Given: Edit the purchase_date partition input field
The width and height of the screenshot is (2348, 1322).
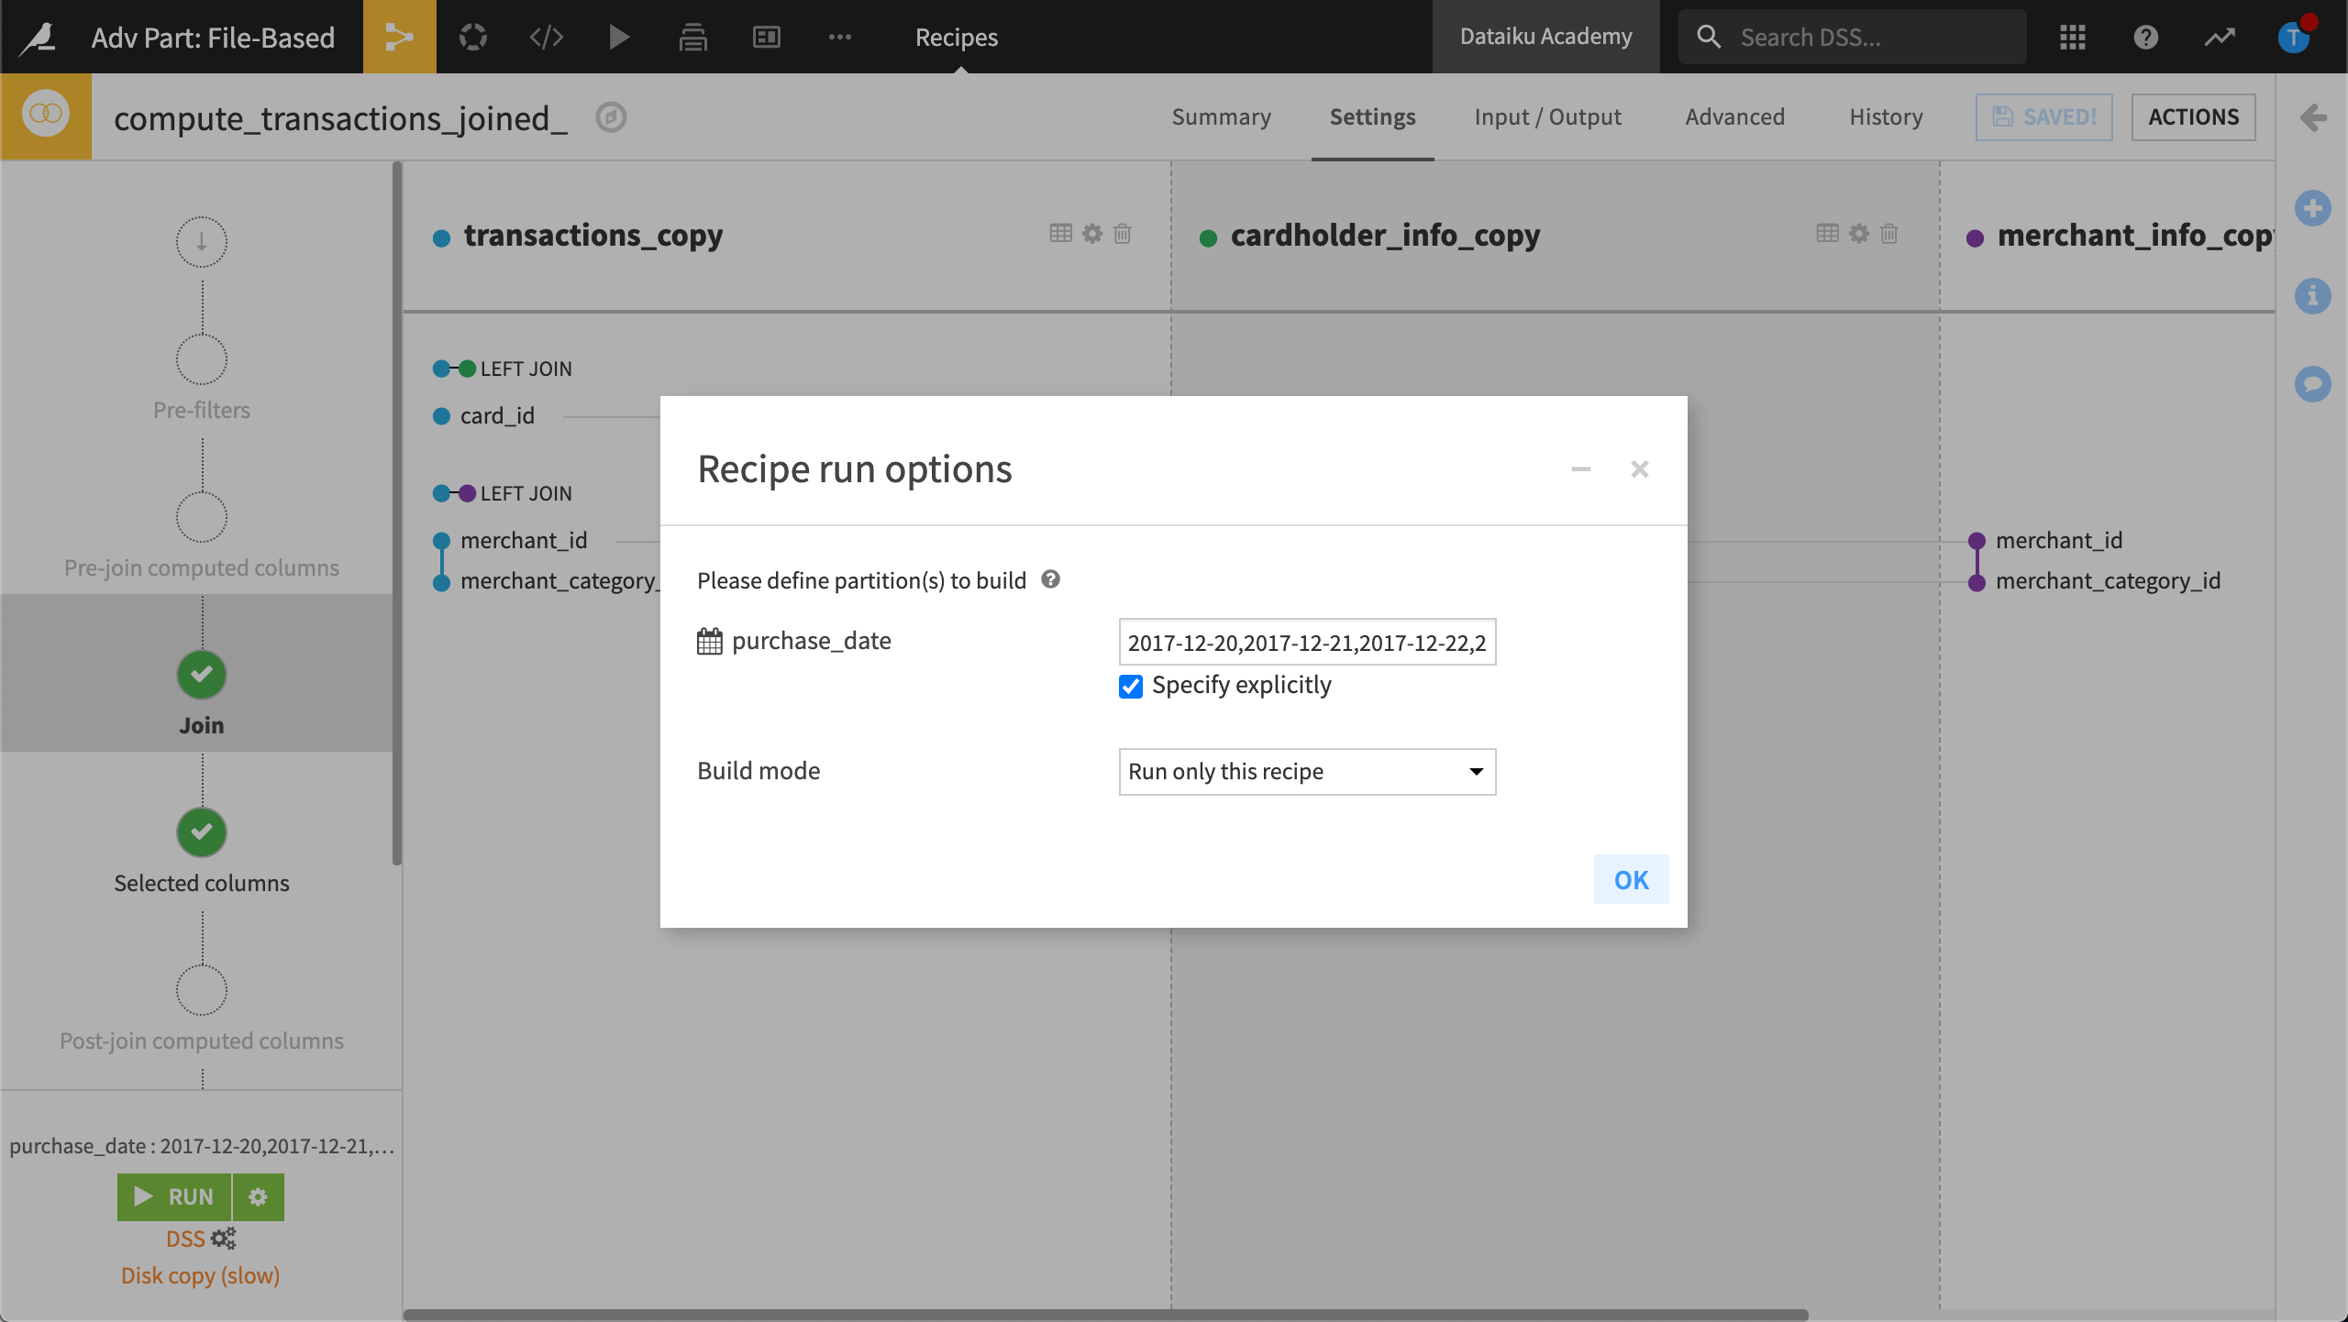Looking at the screenshot, I should click(1306, 642).
